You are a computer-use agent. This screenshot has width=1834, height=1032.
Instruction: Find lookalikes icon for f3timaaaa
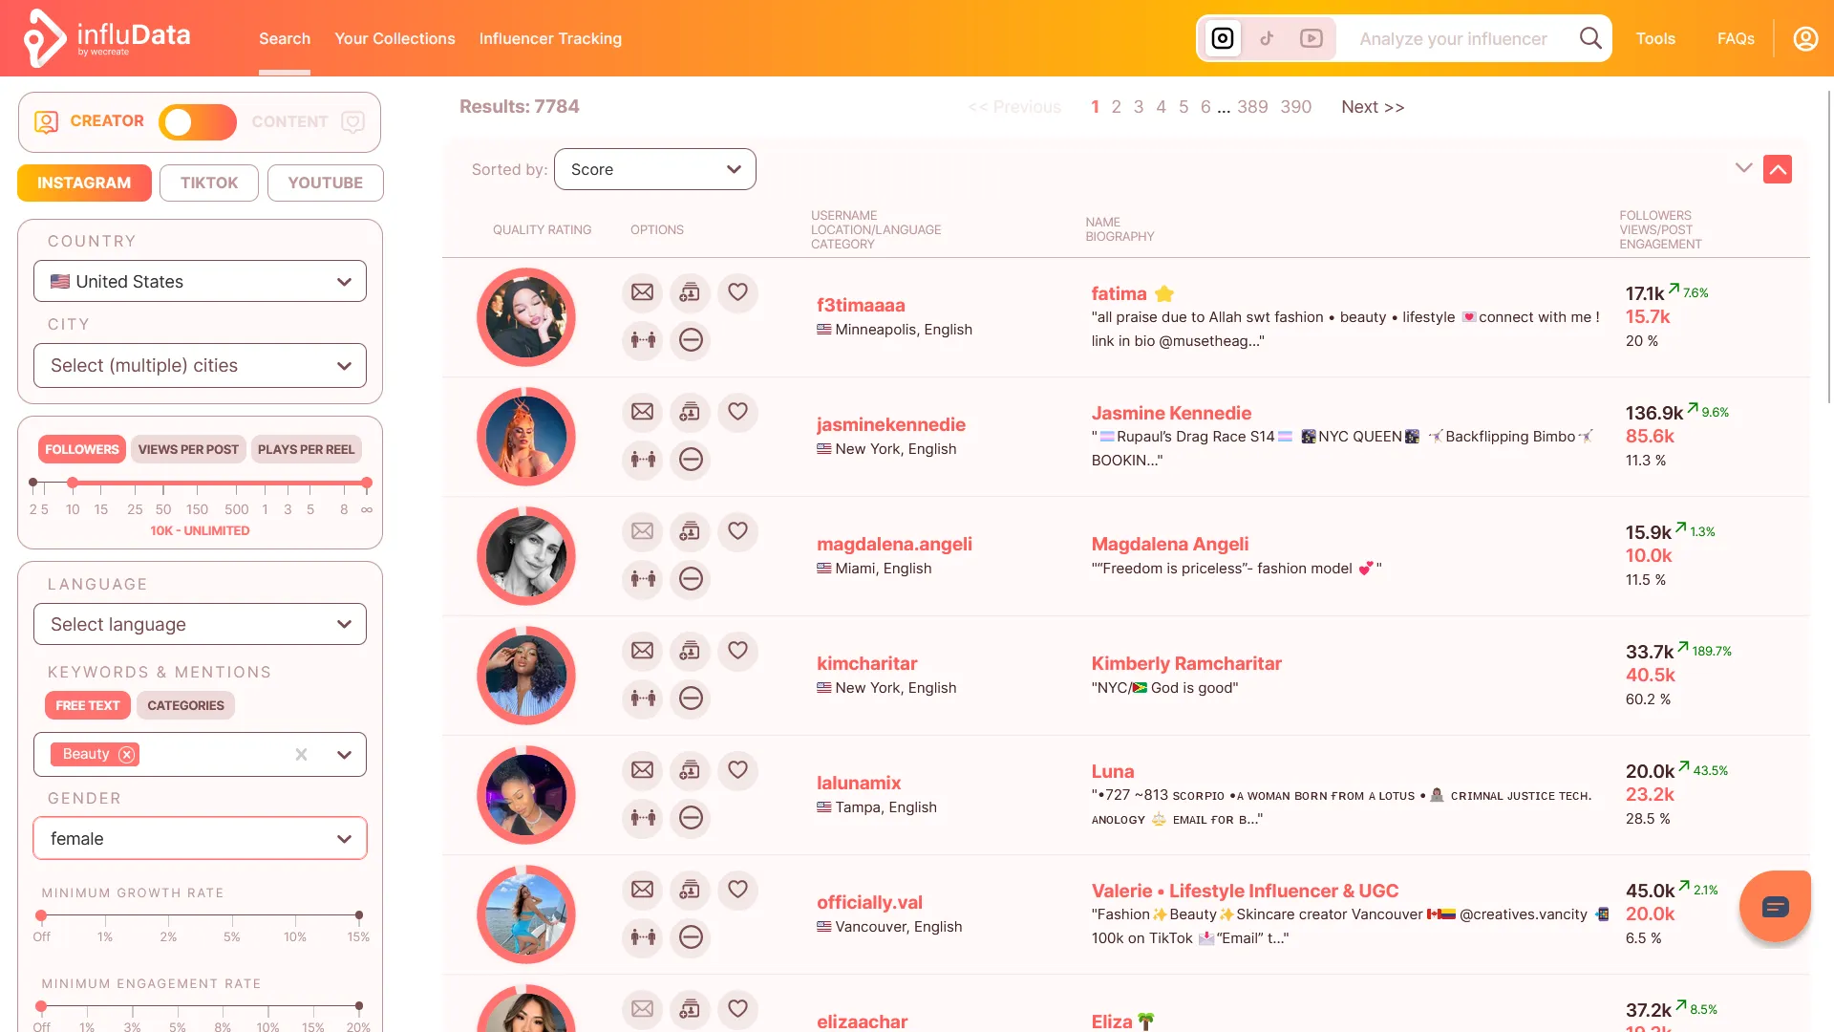[x=643, y=340]
